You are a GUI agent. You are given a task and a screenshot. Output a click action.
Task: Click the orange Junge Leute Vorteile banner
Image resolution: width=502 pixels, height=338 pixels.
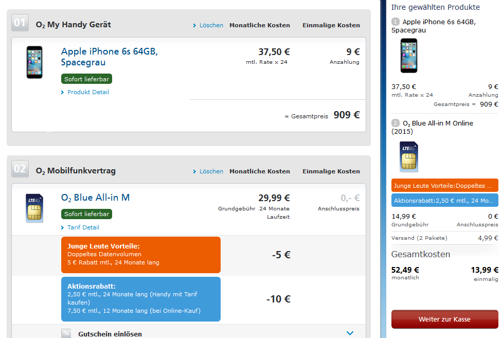(x=141, y=255)
